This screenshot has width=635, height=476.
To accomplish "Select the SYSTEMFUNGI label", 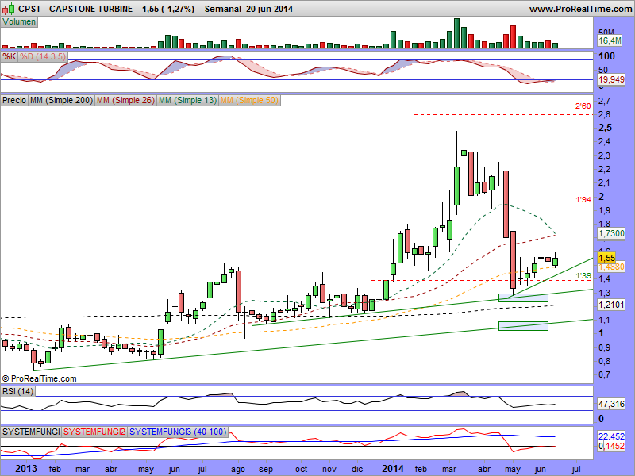I will click(x=31, y=432).
